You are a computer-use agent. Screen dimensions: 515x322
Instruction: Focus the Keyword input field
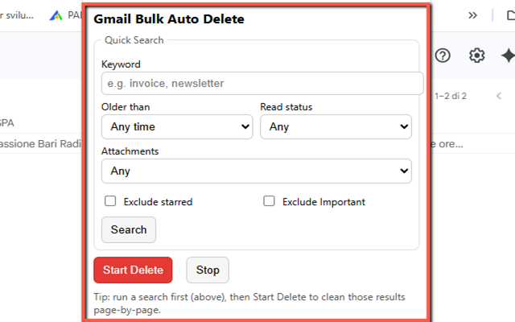[262, 83]
